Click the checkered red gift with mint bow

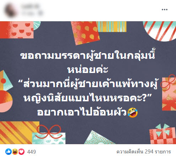(x=162, y=134)
